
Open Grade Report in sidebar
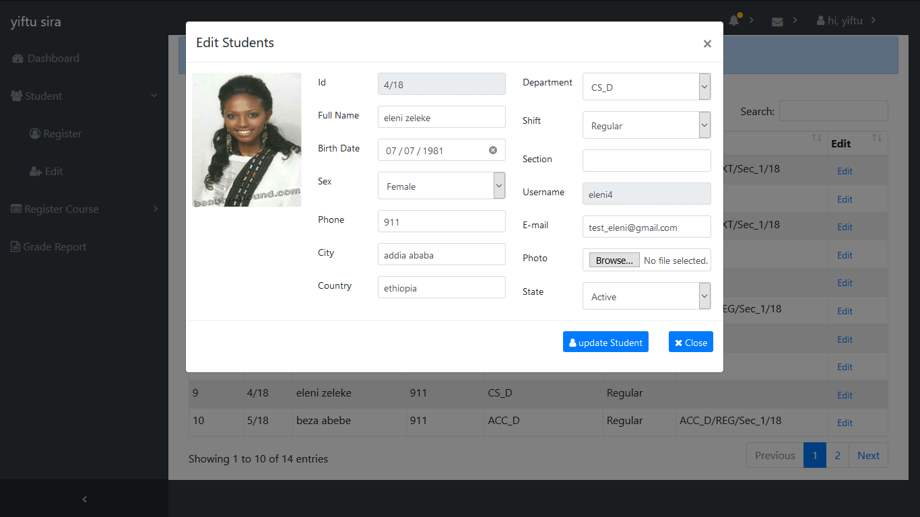54,247
